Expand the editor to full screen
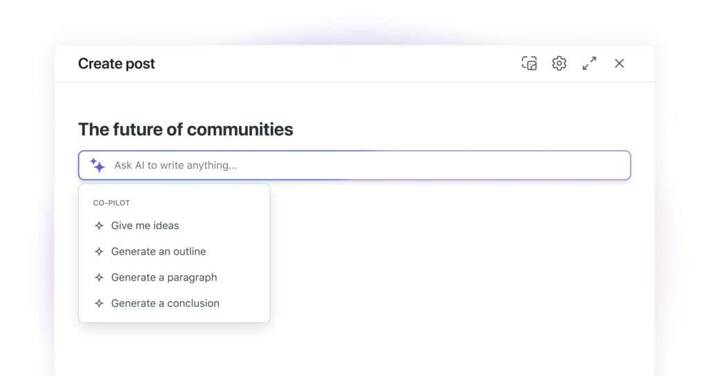 coord(589,64)
